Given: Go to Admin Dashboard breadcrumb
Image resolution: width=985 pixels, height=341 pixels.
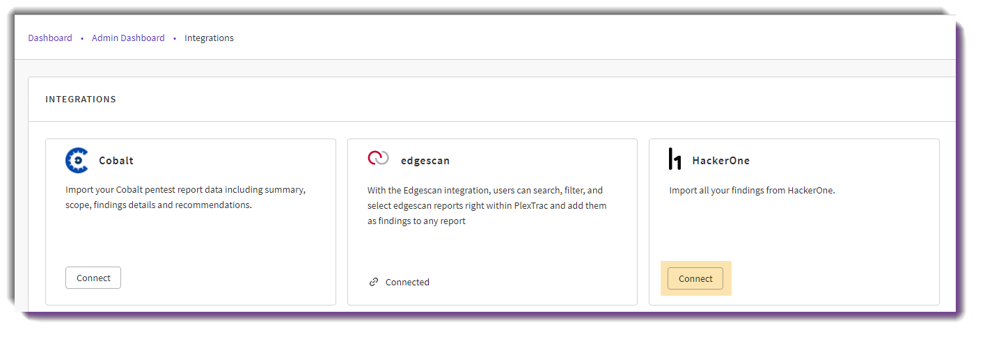Looking at the screenshot, I should [x=128, y=38].
